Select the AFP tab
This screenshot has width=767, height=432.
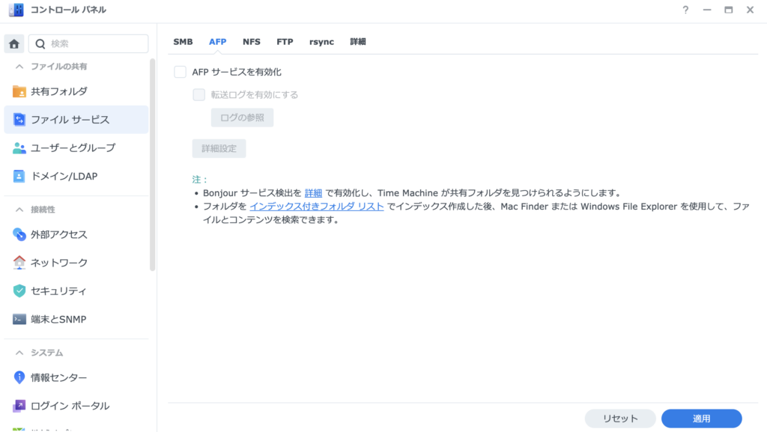click(x=218, y=42)
